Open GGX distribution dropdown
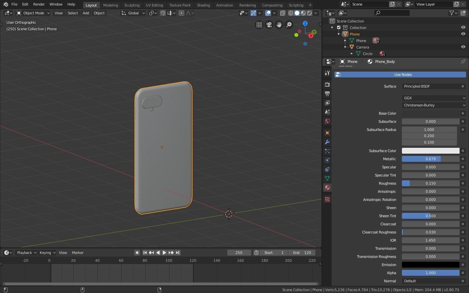The width and height of the screenshot is (469, 293). coord(434,98)
